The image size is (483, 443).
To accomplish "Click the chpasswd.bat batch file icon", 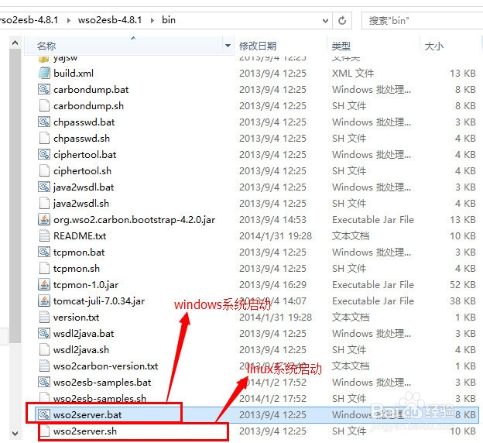I will click(x=44, y=122).
